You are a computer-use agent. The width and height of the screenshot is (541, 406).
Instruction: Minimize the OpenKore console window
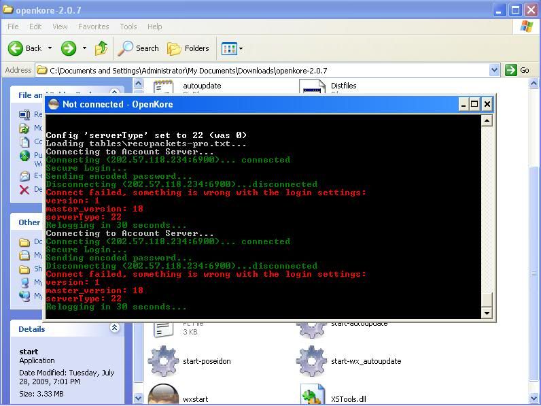pos(464,104)
